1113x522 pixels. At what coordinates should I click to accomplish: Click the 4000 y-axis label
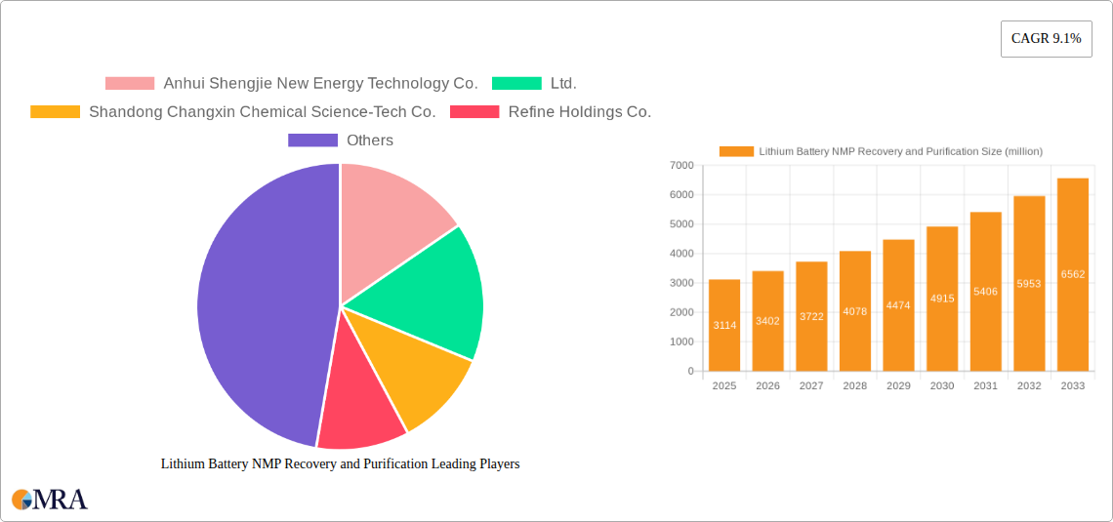click(x=681, y=254)
